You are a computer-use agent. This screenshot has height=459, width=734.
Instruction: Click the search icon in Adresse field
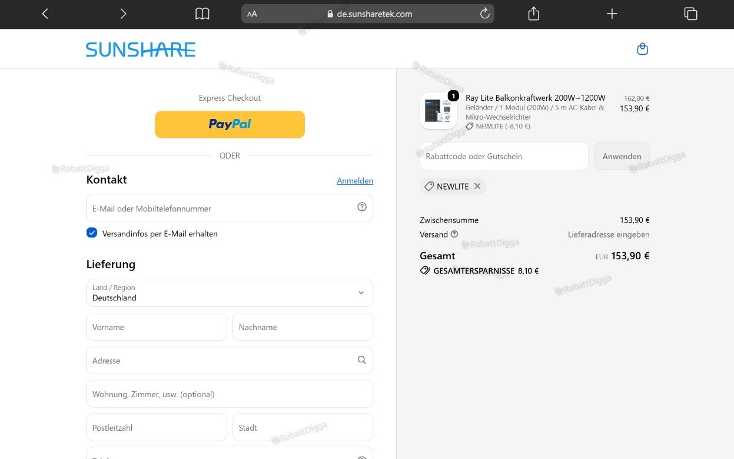362,360
